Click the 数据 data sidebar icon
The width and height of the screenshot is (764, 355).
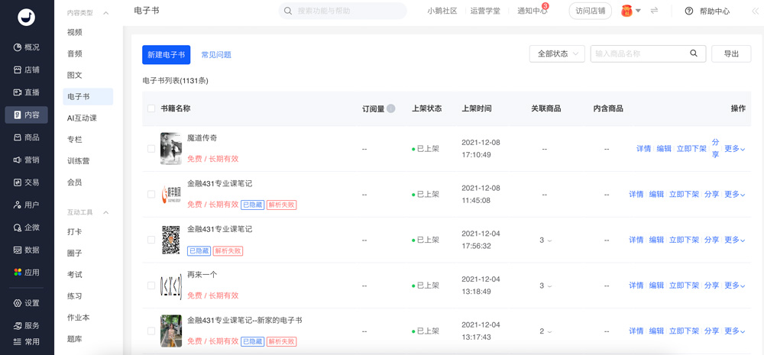tap(18, 250)
